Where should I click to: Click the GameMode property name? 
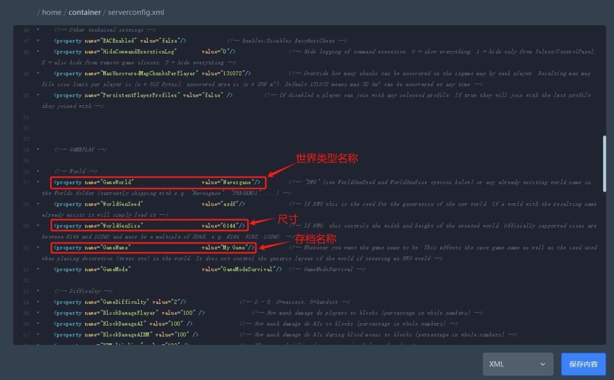pos(116,269)
